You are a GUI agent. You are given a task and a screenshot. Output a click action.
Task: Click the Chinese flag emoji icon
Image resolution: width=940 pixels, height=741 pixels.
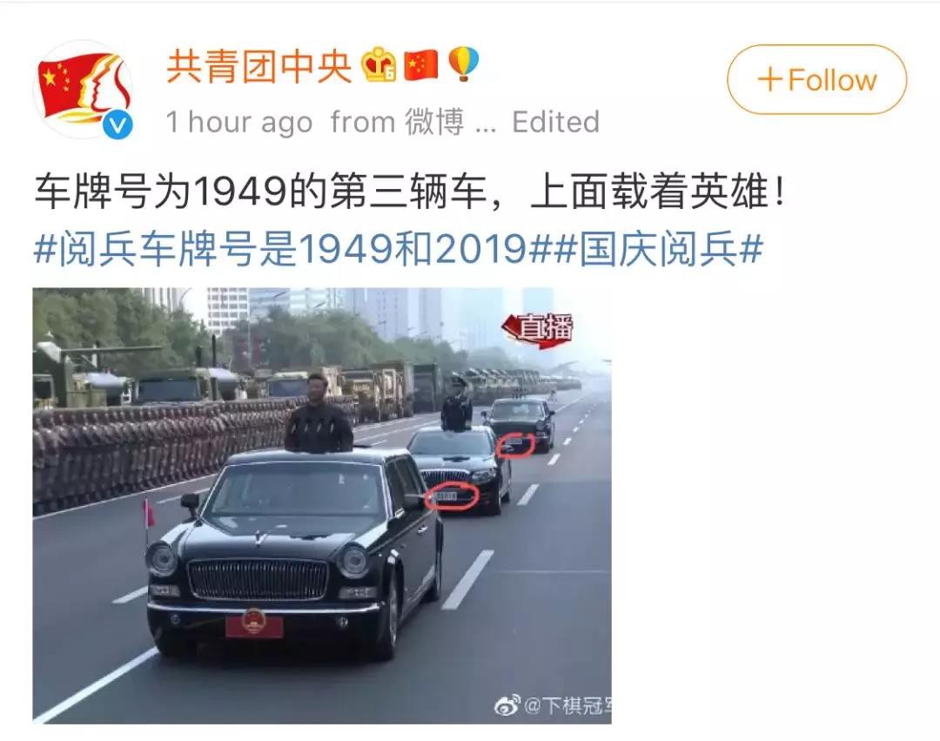pyautogui.click(x=421, y=64)
